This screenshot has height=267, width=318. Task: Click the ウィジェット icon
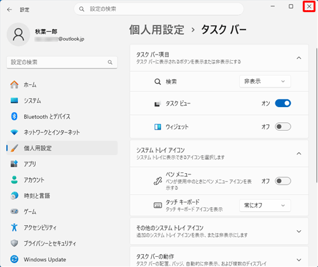(x=158, y=127)
